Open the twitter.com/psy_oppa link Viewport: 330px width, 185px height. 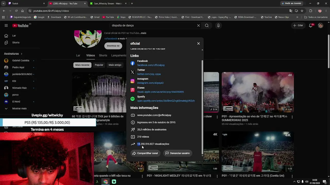coord(149,74)
